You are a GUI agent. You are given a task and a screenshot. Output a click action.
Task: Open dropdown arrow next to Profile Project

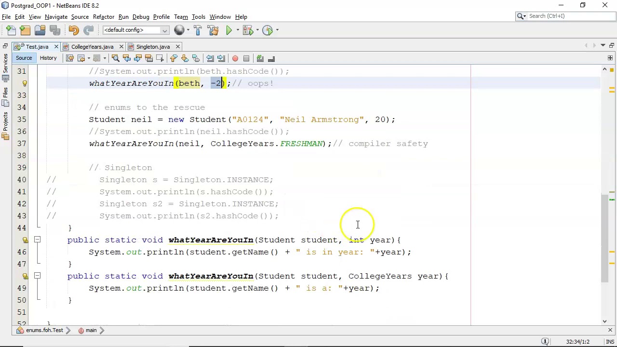tap(277, 30)
